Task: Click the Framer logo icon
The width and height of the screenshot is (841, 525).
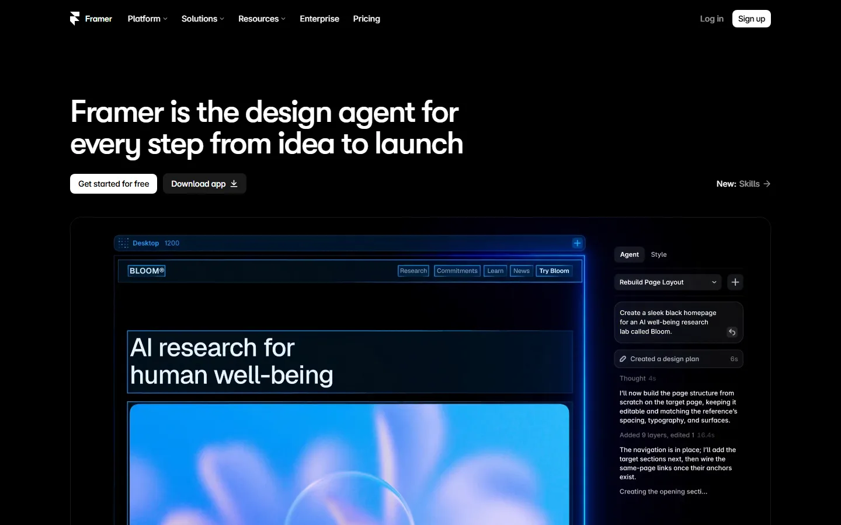Action: (x=75, y=19)
